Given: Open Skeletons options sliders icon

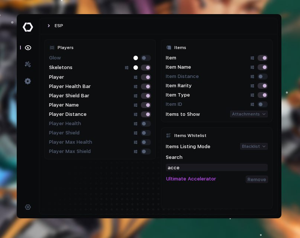Looking at the screenshot, I should point(126,68).
